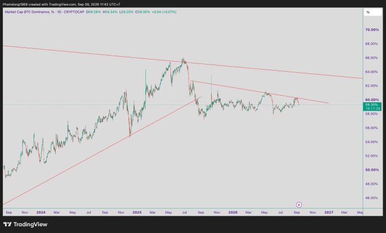
Task: Click the 58.00% price axis label
Action: tap(372, 114)
